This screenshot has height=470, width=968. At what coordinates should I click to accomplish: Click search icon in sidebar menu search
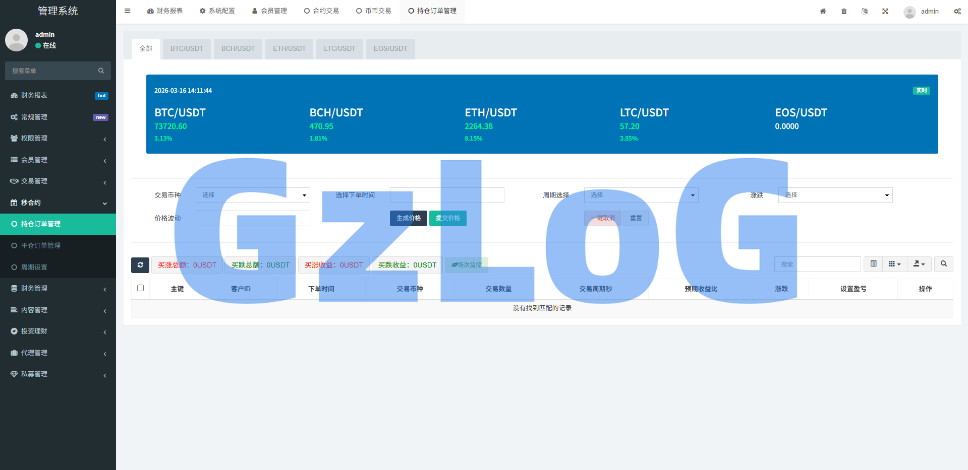tap(101, 71)
